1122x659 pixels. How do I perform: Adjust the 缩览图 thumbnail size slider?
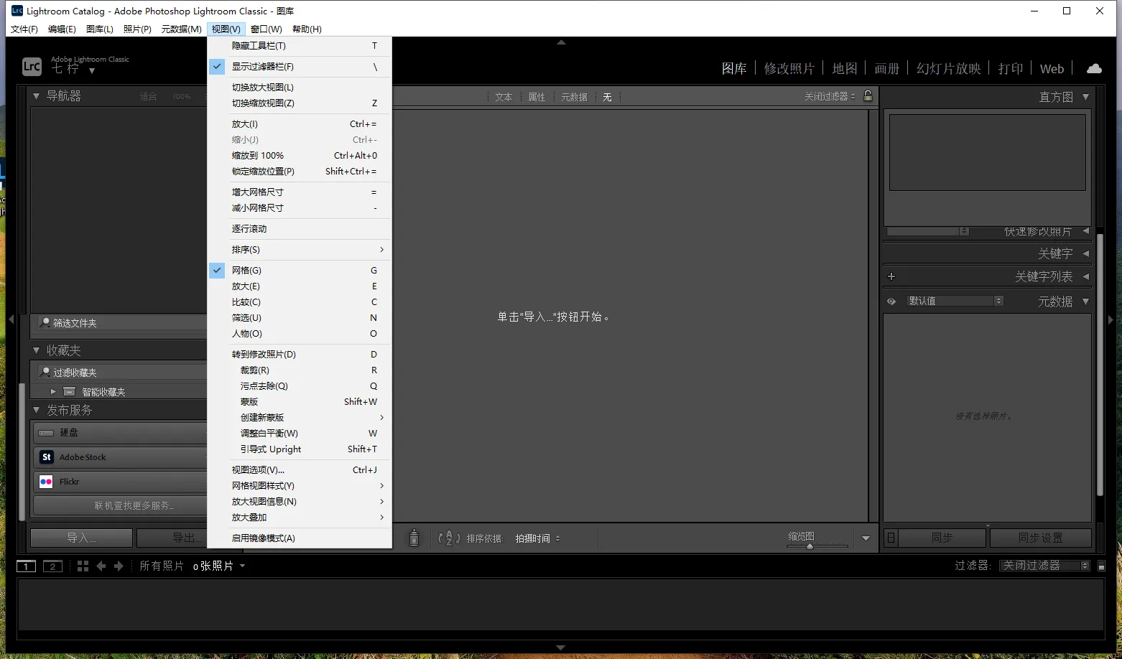pyautogui.click(x=810, y=546)
